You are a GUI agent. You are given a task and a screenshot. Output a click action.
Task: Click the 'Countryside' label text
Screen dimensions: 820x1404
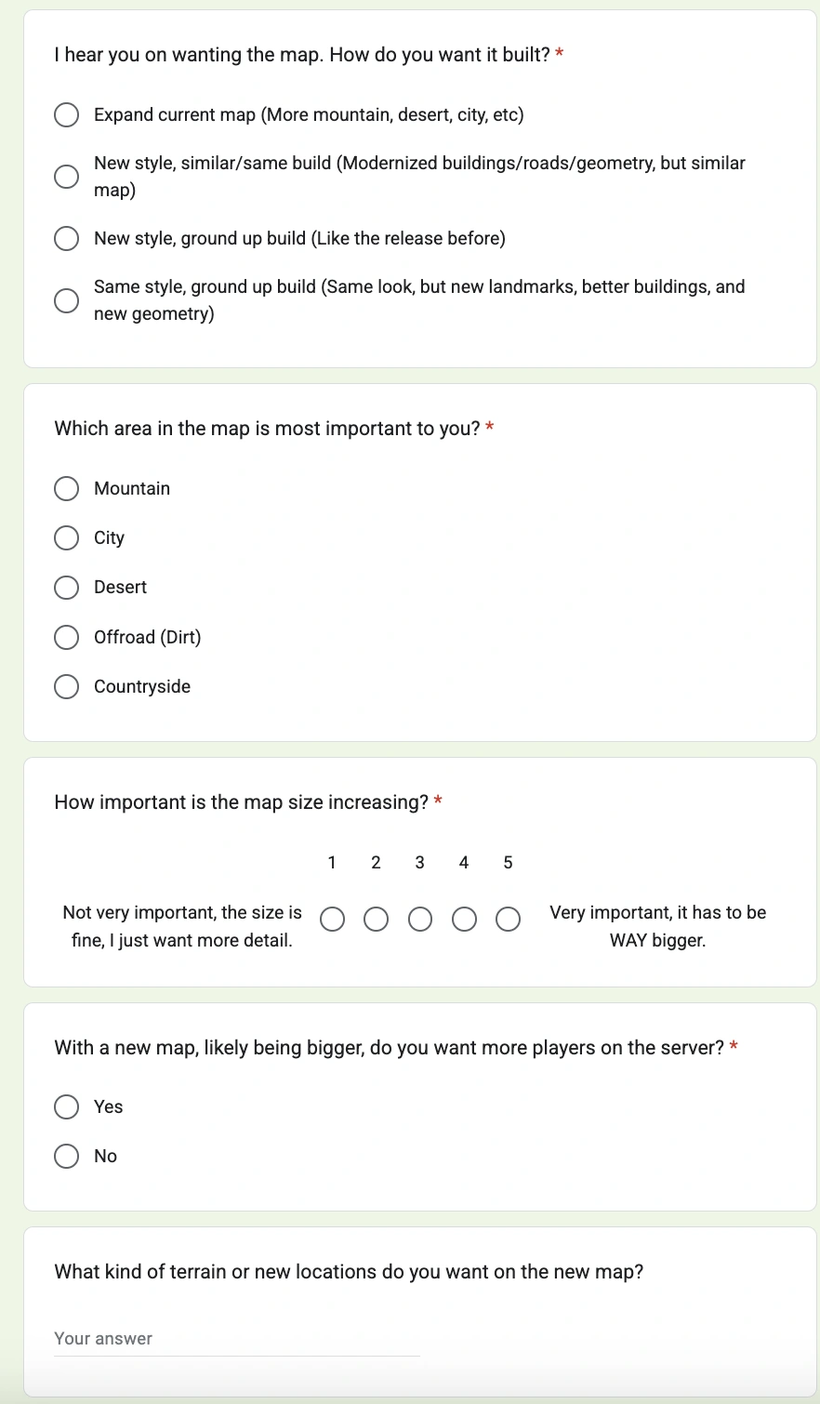tap(142, 687)
